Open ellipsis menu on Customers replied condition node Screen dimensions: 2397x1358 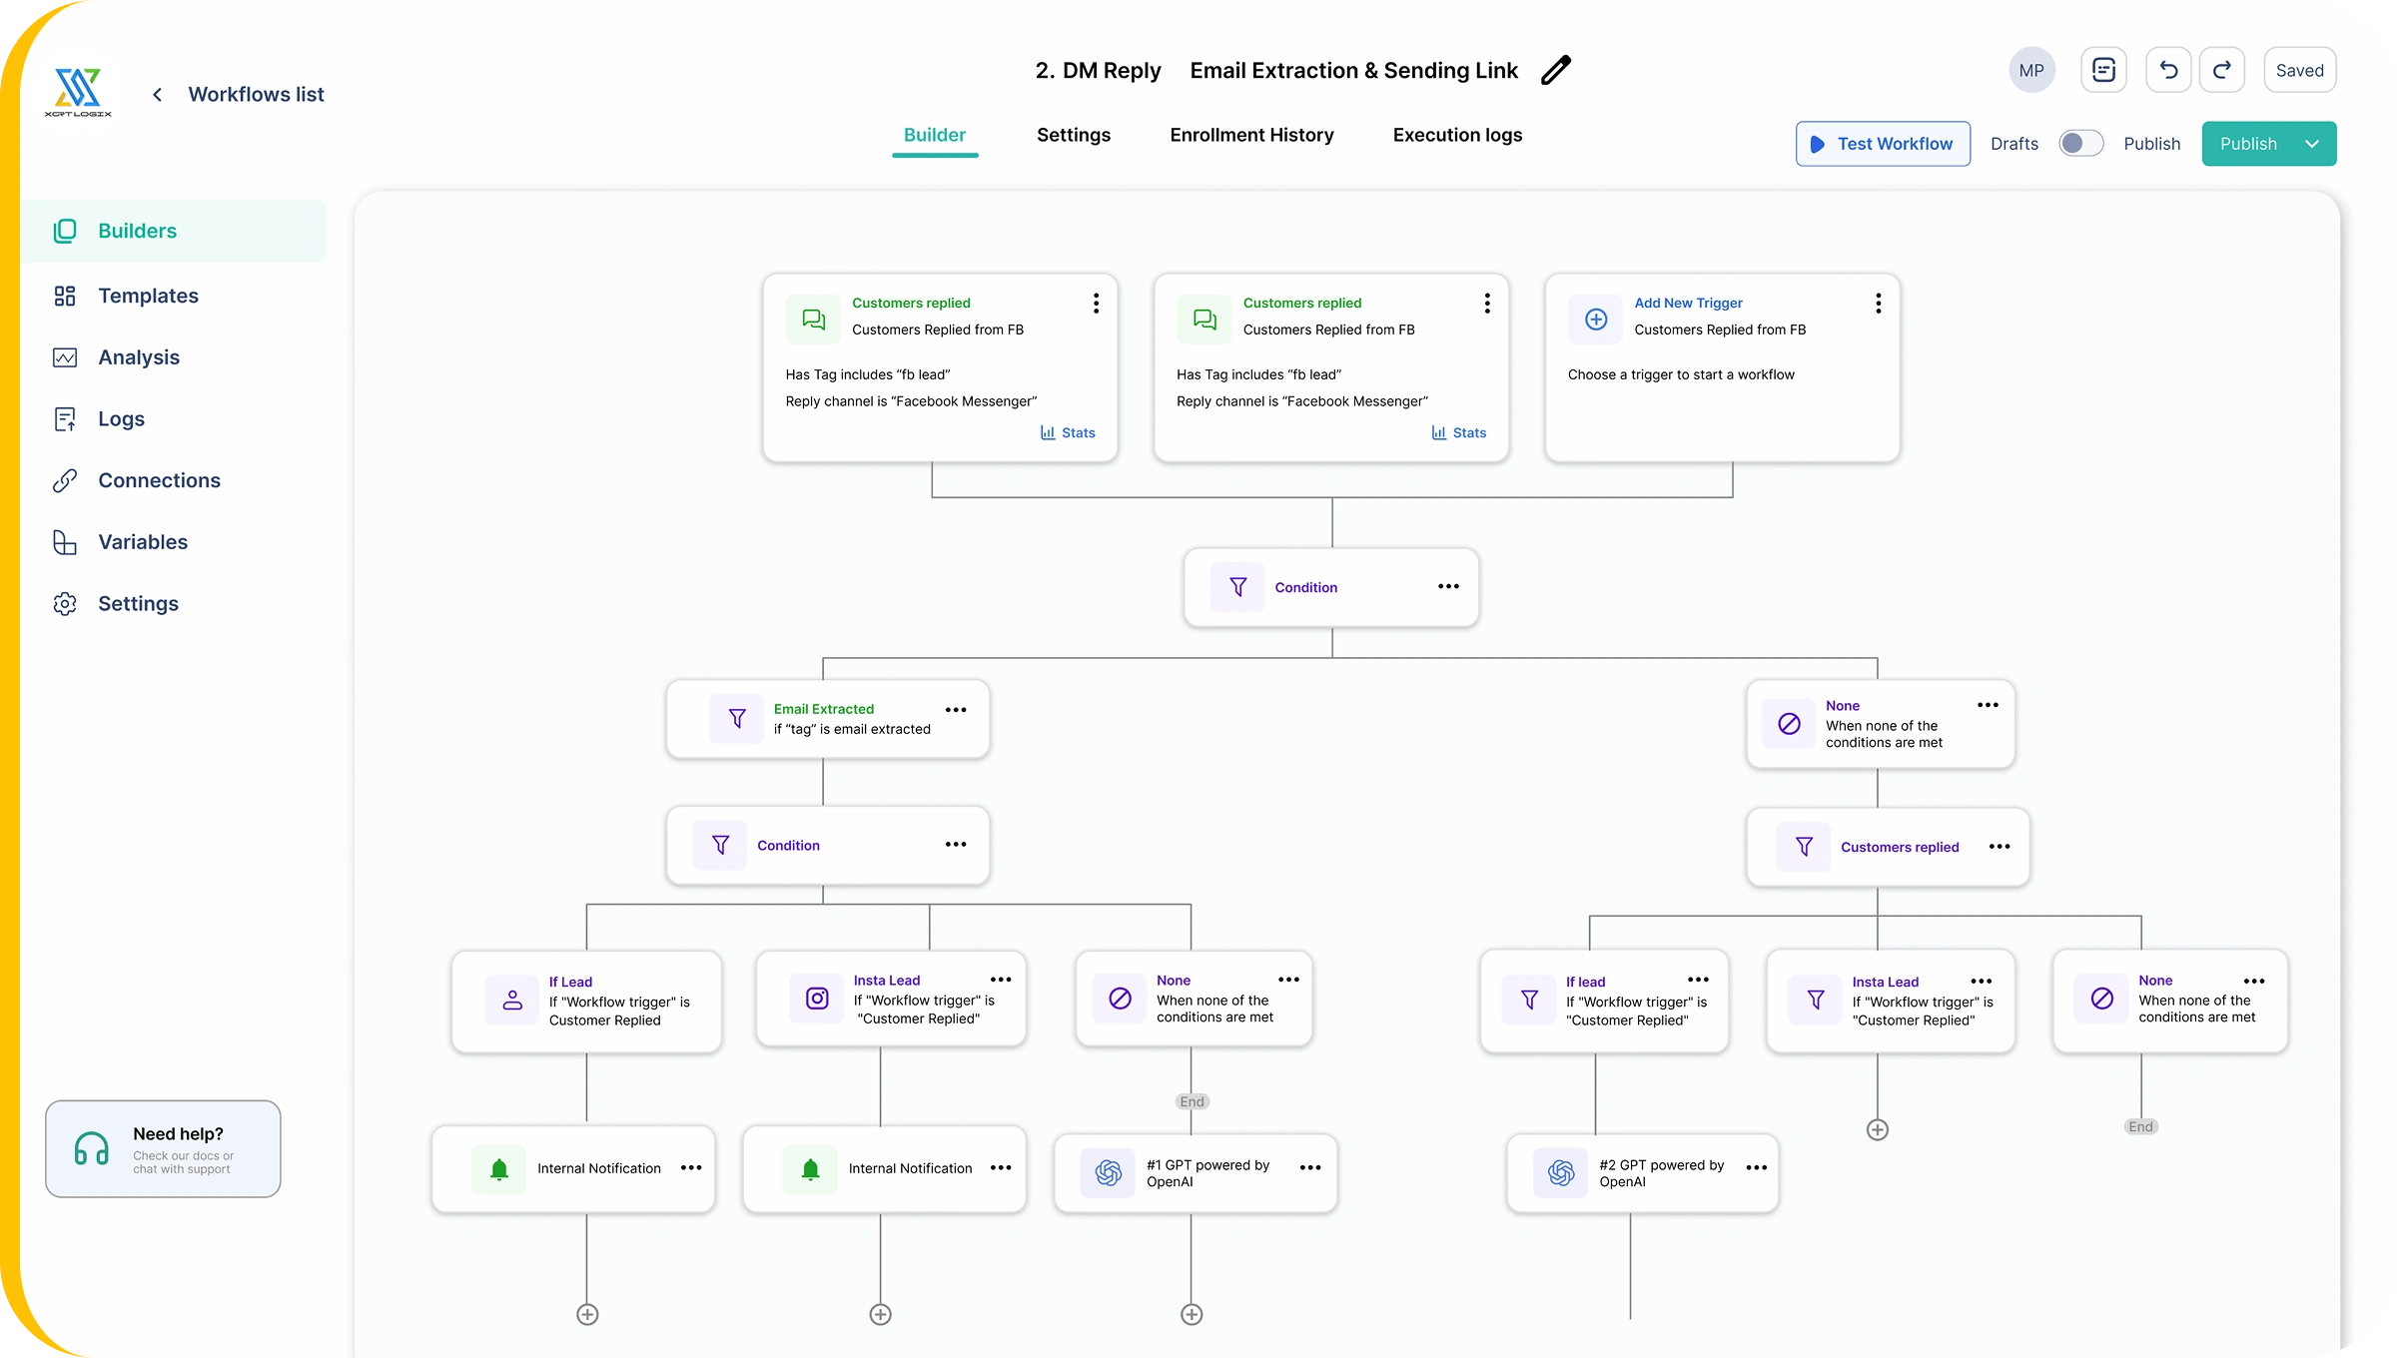1999,847
